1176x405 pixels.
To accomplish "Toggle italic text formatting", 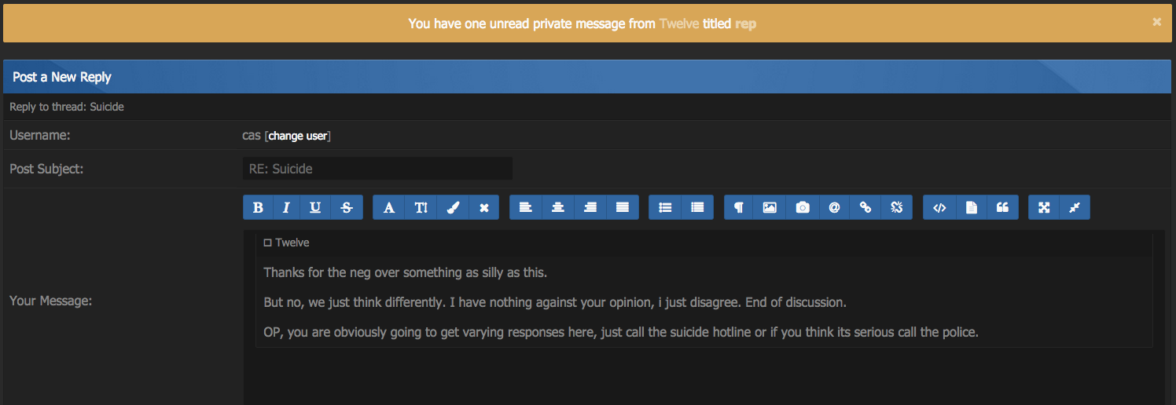I will click(x=287, y=207).
